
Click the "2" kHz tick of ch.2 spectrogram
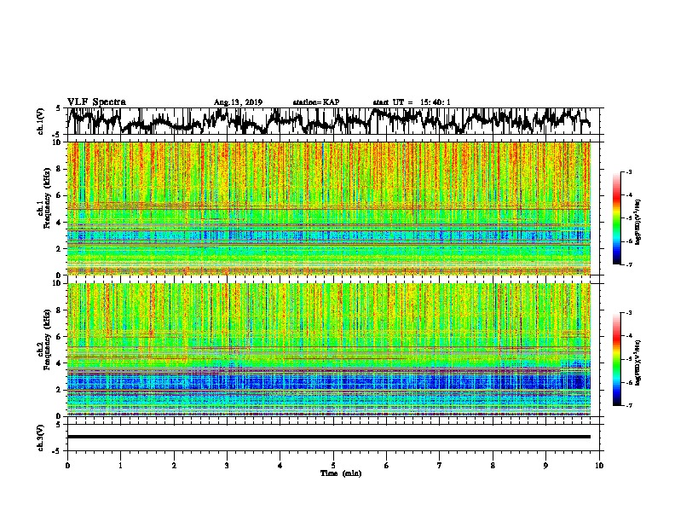(x=60, y=389)
